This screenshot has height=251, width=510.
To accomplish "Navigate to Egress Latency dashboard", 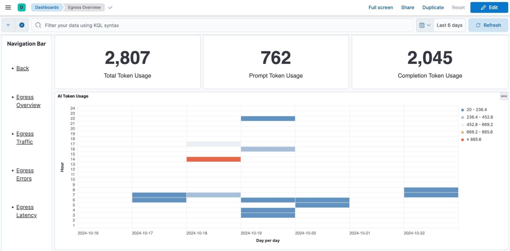I will click(x=27, y=211).
